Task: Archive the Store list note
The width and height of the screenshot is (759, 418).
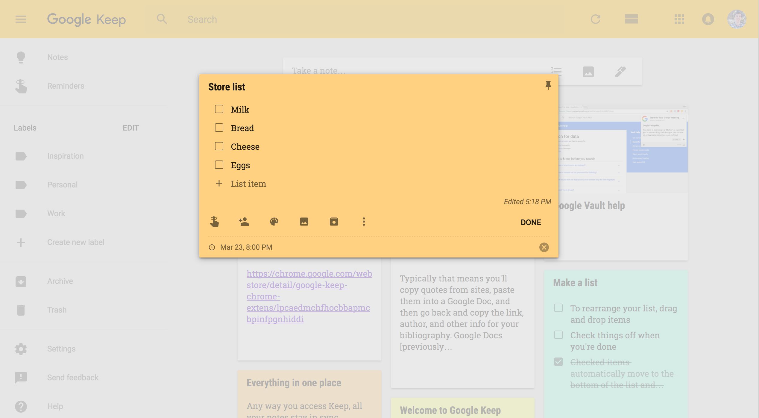Action: pos(334,222)
